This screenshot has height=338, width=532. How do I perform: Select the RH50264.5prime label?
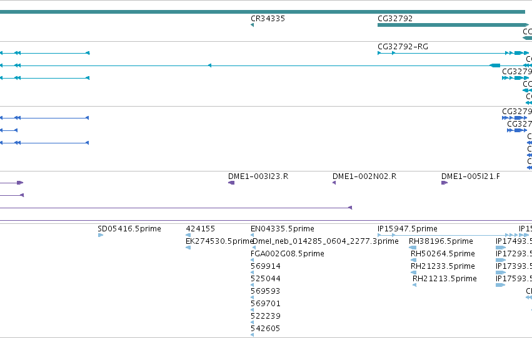443,254
